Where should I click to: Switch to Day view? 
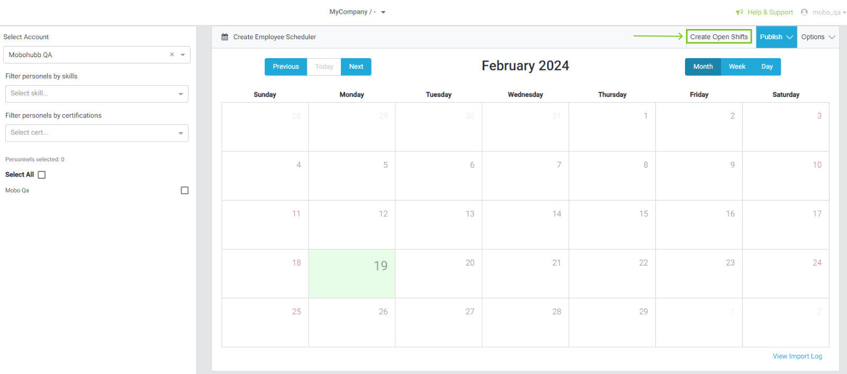coord(767,67)
